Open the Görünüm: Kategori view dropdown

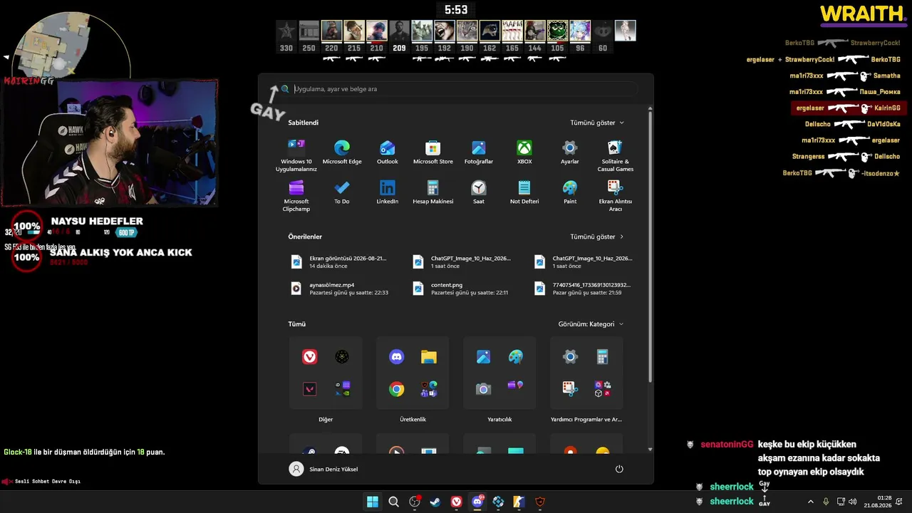591,324
